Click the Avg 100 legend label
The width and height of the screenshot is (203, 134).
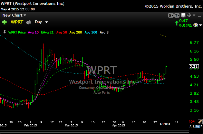pos(91,32)
